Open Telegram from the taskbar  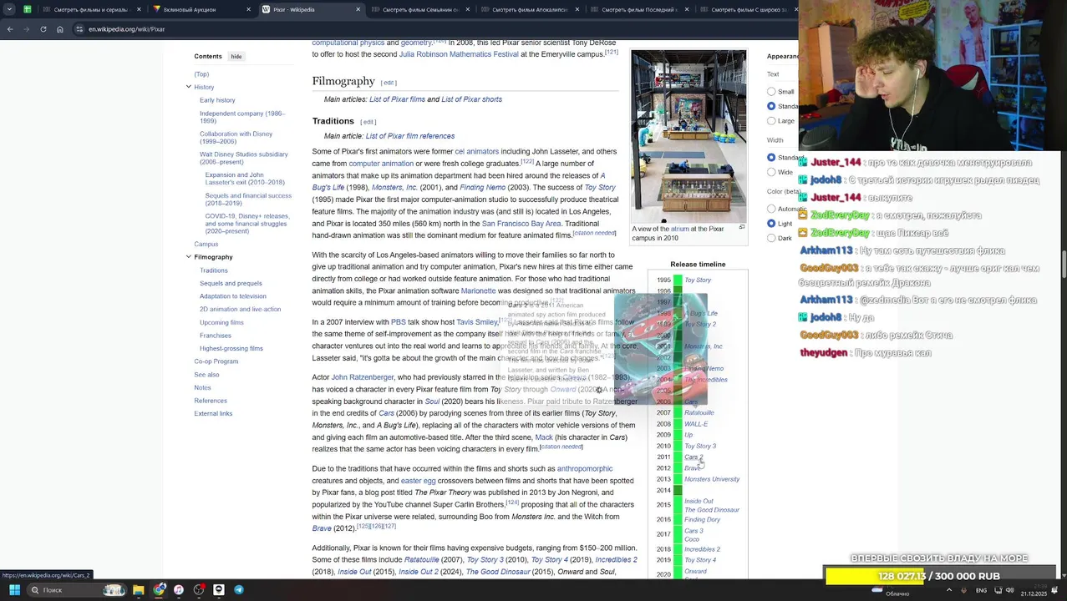[x=239, y=590]
